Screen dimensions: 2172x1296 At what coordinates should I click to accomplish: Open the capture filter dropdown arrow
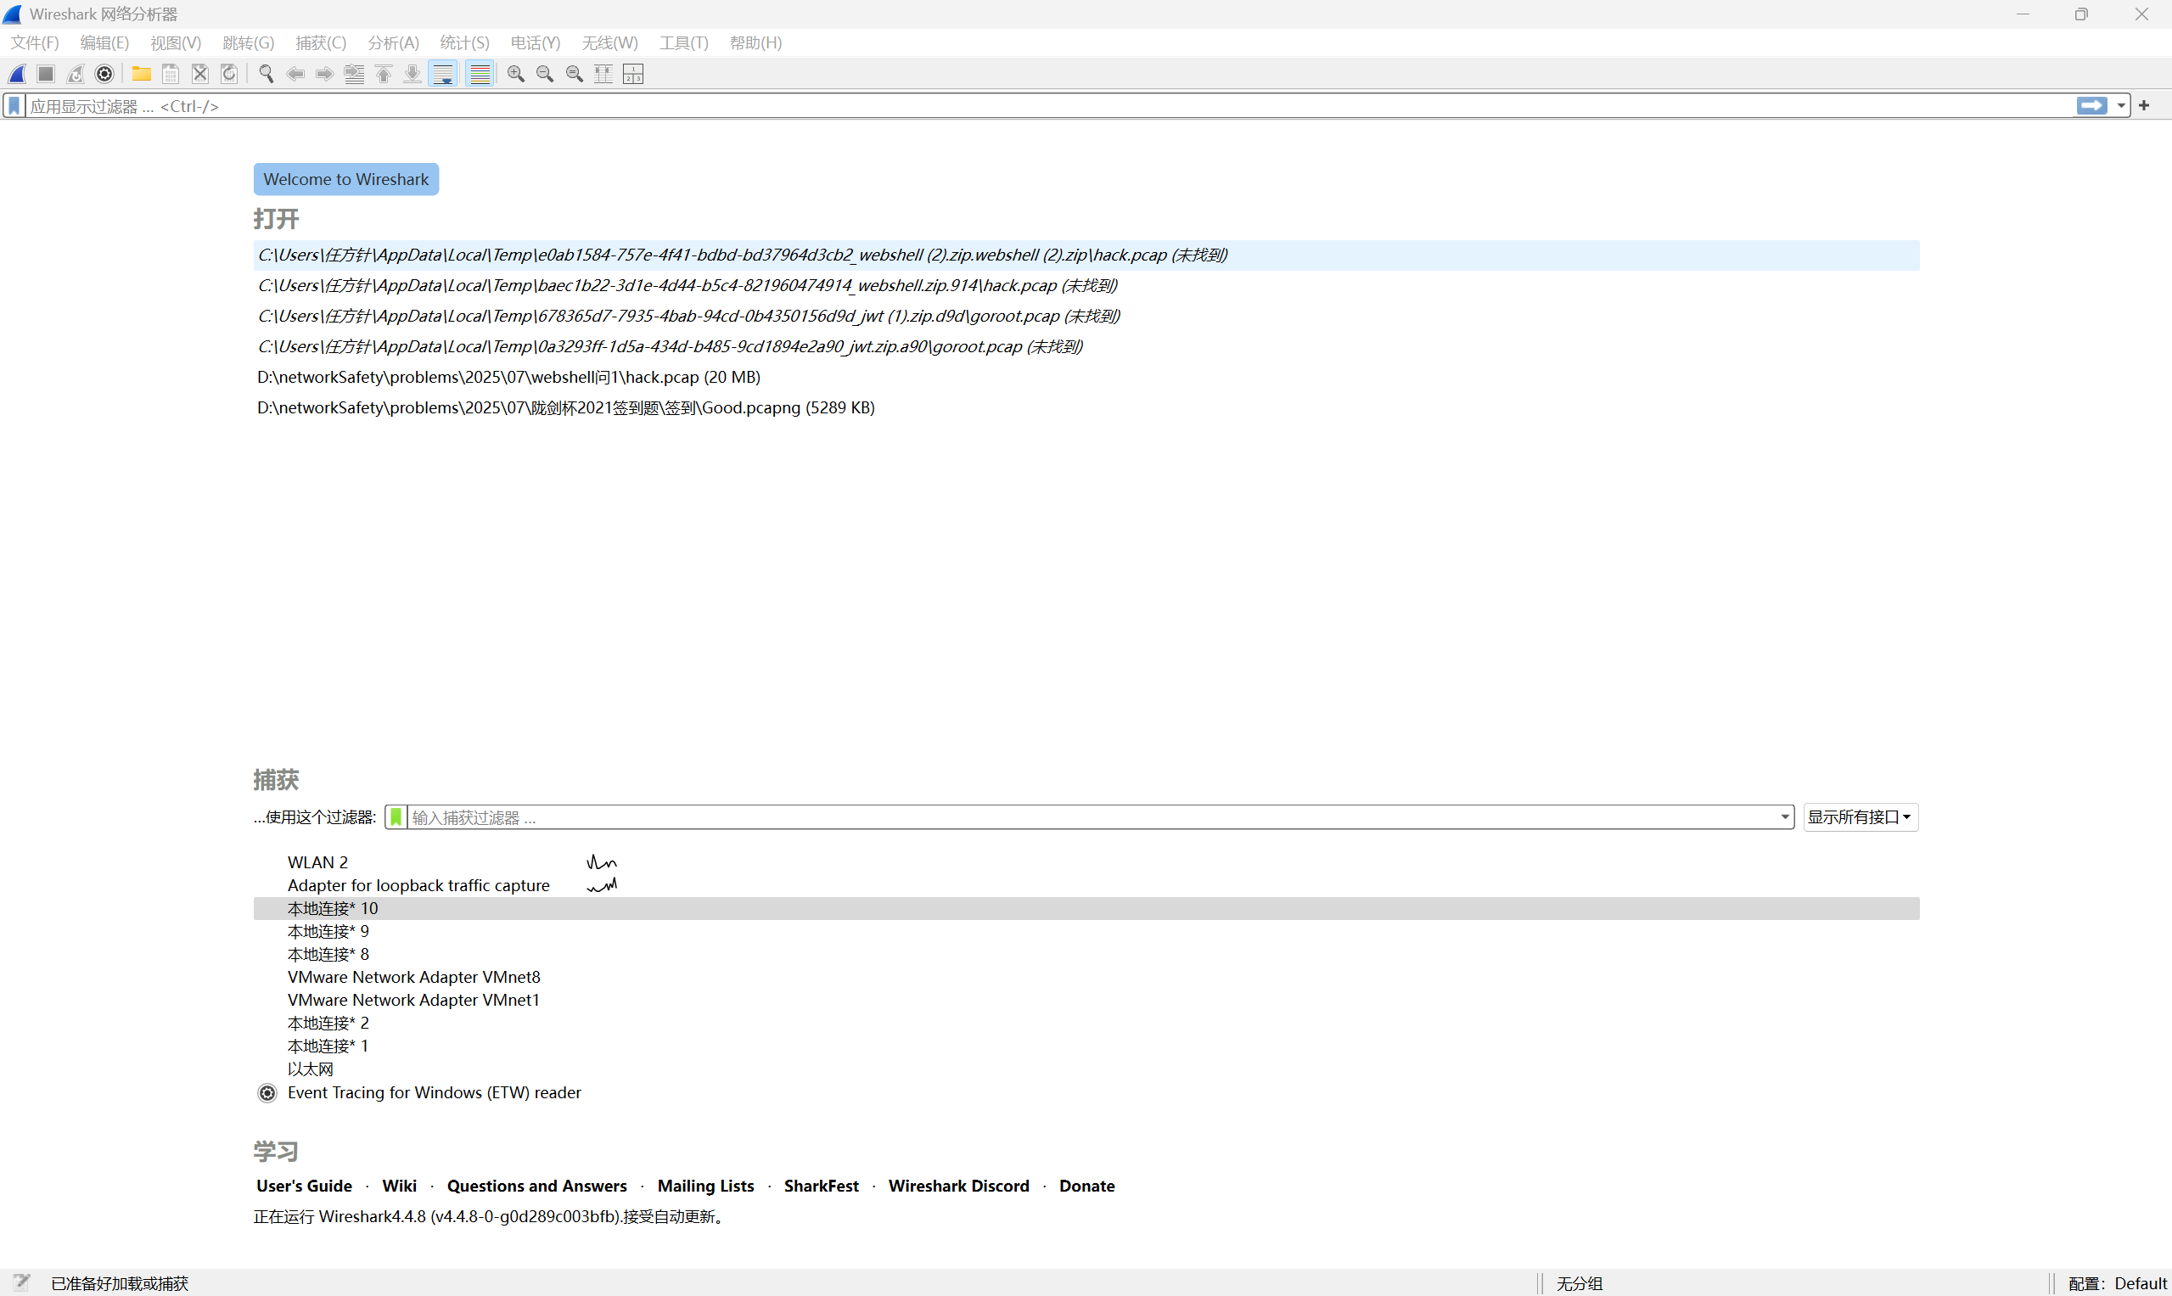coord(1784,817)
